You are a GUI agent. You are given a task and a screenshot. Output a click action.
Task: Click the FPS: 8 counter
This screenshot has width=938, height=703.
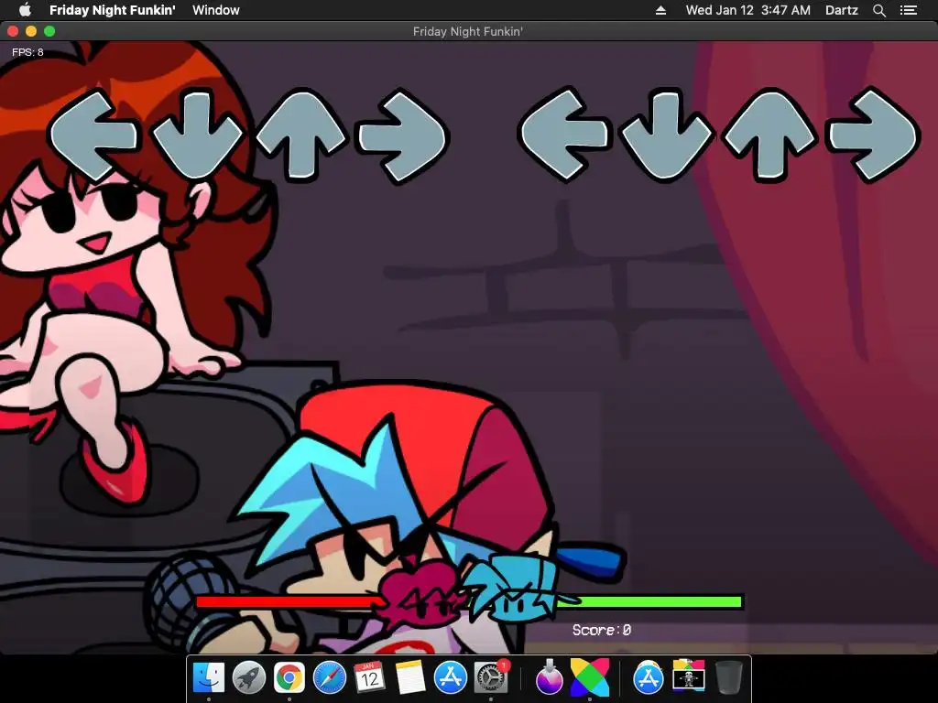27,52
